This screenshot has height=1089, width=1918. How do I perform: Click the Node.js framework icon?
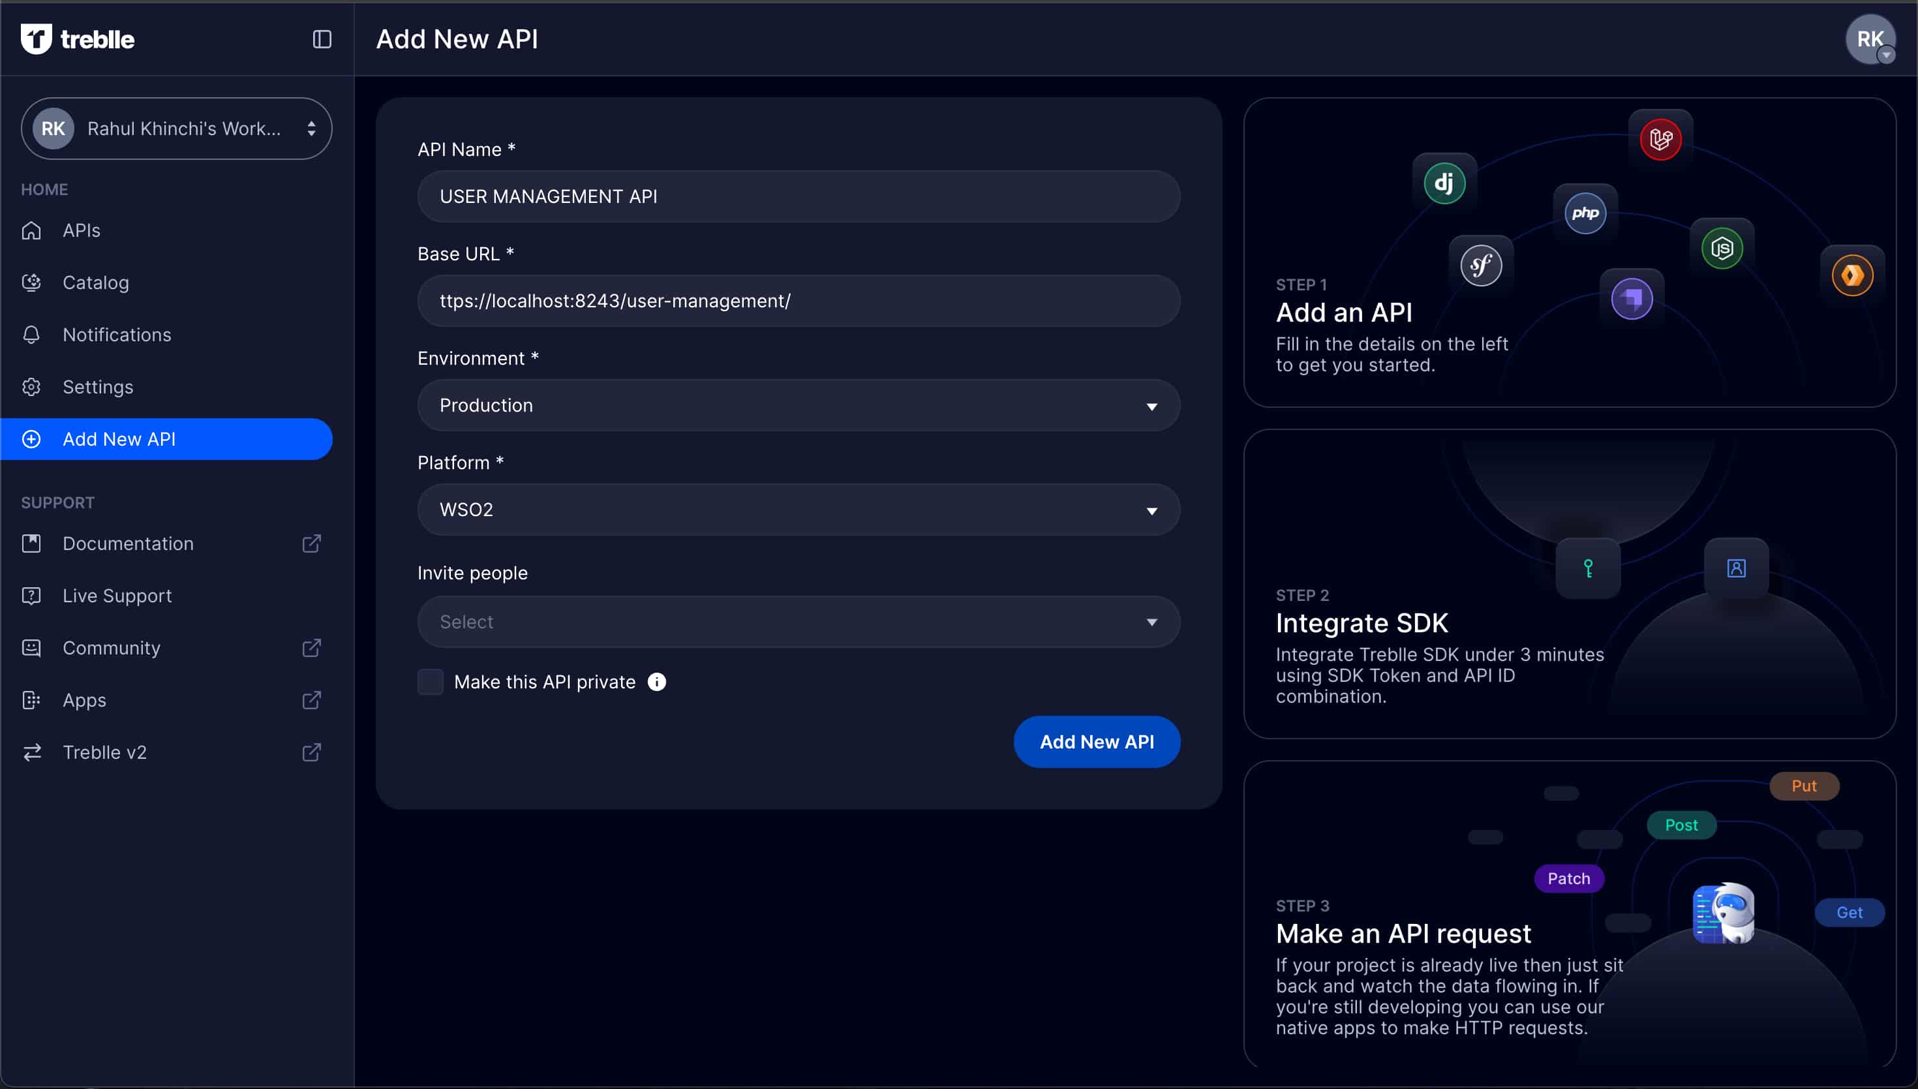[1722, 247]
